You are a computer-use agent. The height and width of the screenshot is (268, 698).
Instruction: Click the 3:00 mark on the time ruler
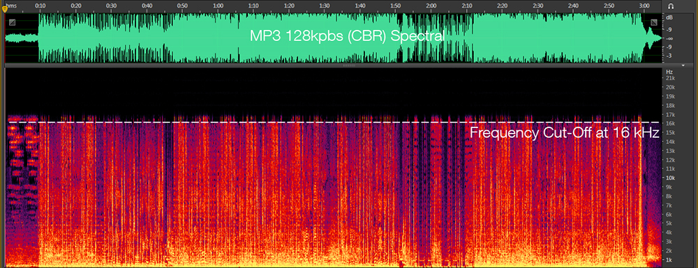(x=644, y=6)
